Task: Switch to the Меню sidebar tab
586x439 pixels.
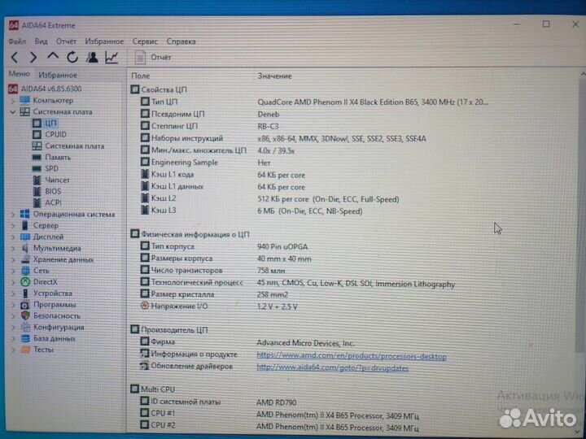Action: (x=20, y=74)
